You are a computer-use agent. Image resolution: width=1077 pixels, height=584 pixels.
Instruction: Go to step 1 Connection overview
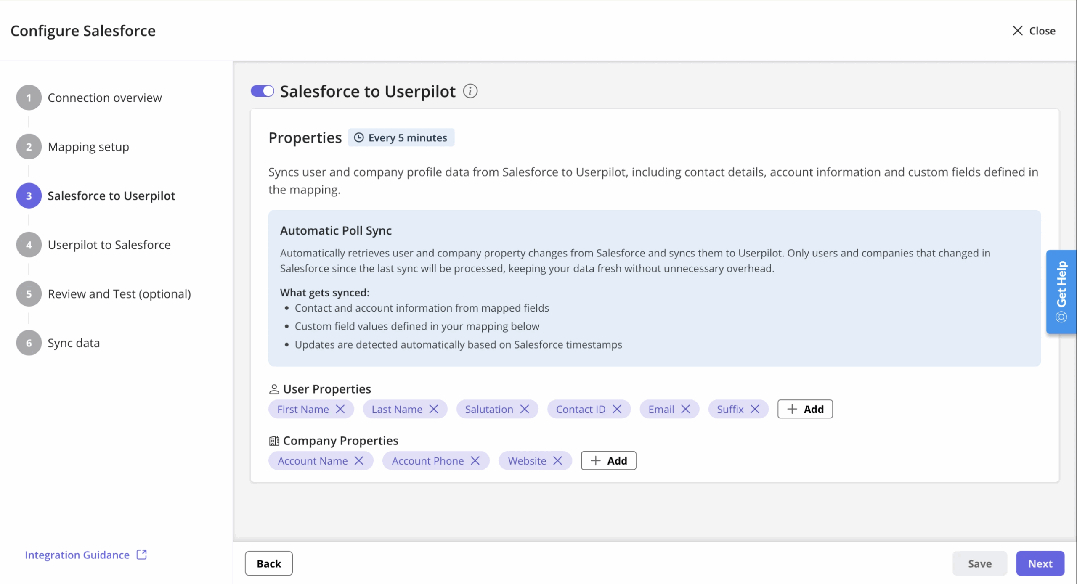pos(89,98)
